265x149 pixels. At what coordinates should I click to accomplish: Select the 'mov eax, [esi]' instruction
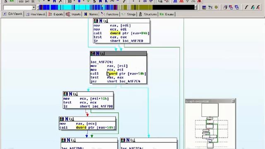109,66
